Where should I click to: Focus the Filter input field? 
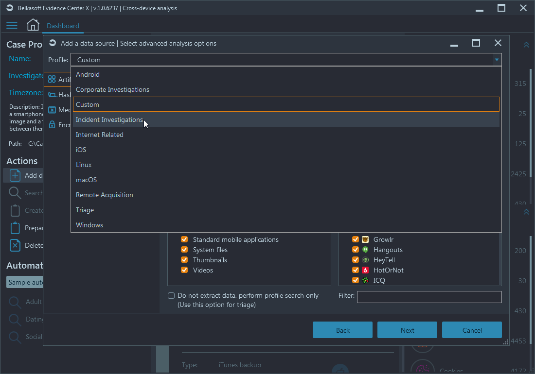429,297
